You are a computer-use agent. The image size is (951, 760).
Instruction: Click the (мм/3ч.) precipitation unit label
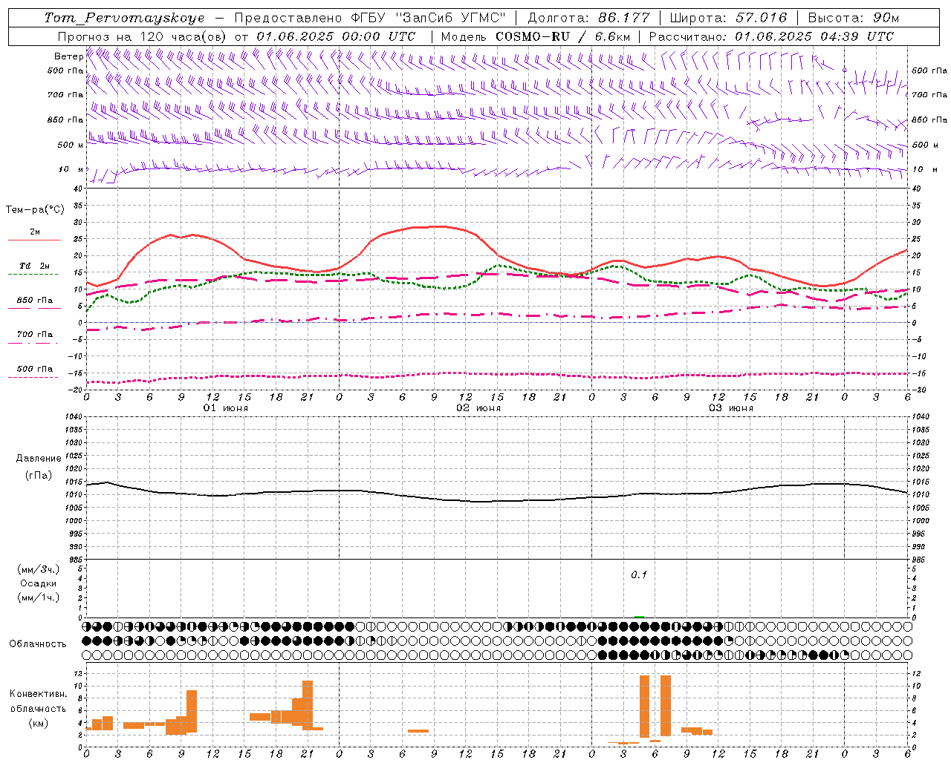pos(39,569)
